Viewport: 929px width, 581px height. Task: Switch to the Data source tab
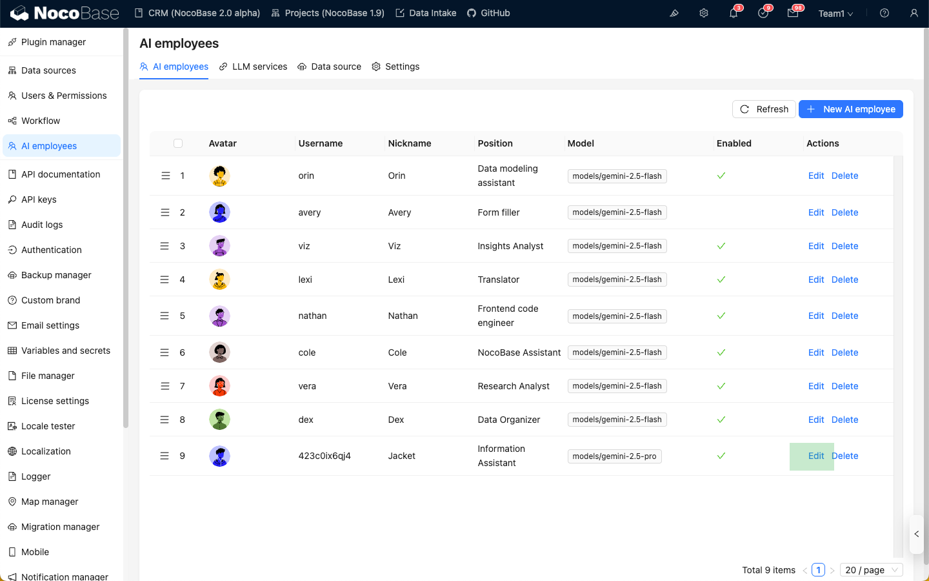[x=329, y=66]
